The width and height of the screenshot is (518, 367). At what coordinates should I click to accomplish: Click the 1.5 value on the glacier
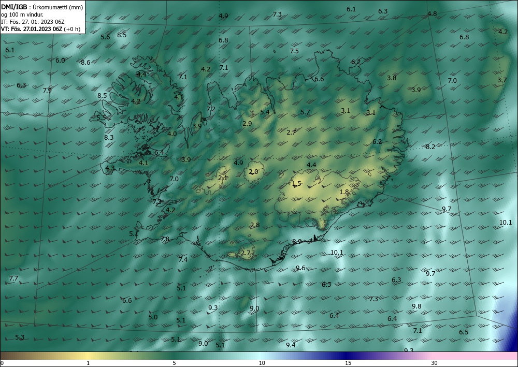[x=297, y=184]
